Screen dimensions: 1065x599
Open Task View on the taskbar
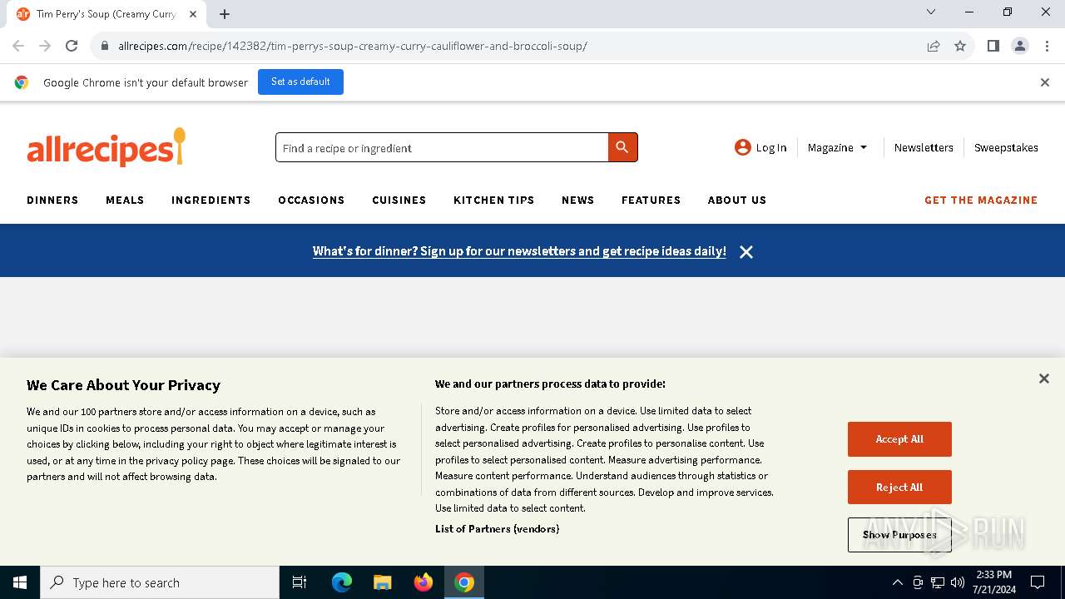pyautogui.click(x=300, y=582)
